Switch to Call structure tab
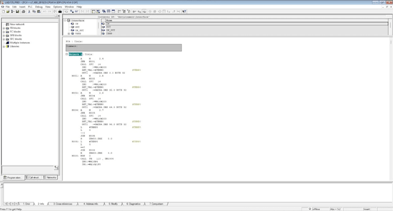The image size is (393, 211). (34, 178)
